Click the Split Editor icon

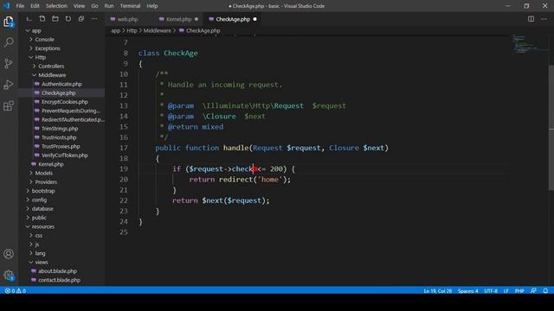531,19
